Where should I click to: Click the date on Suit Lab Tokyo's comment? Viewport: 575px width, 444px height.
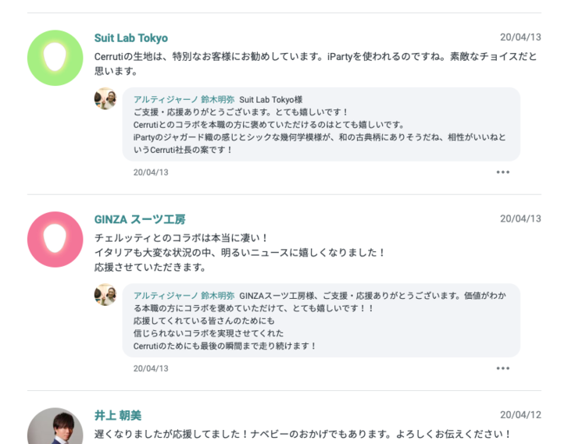[x=520, y=37]
